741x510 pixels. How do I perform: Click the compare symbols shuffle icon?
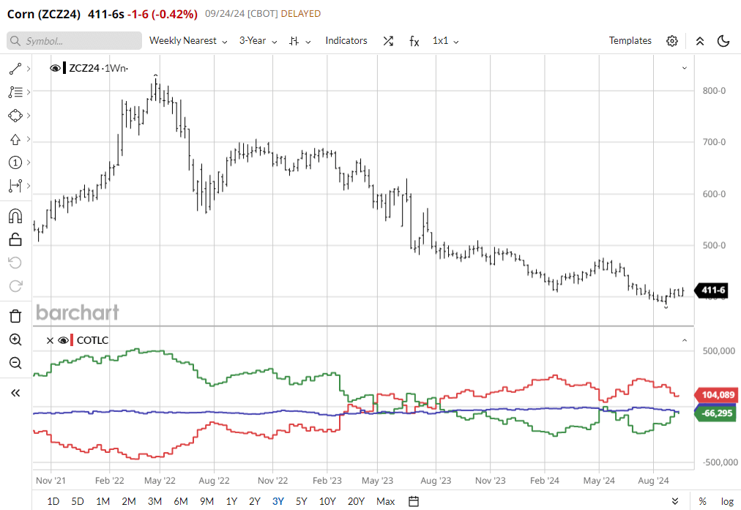pos(388,41)
